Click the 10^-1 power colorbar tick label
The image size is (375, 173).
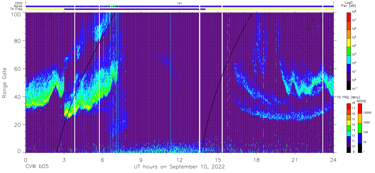[355, 88]
